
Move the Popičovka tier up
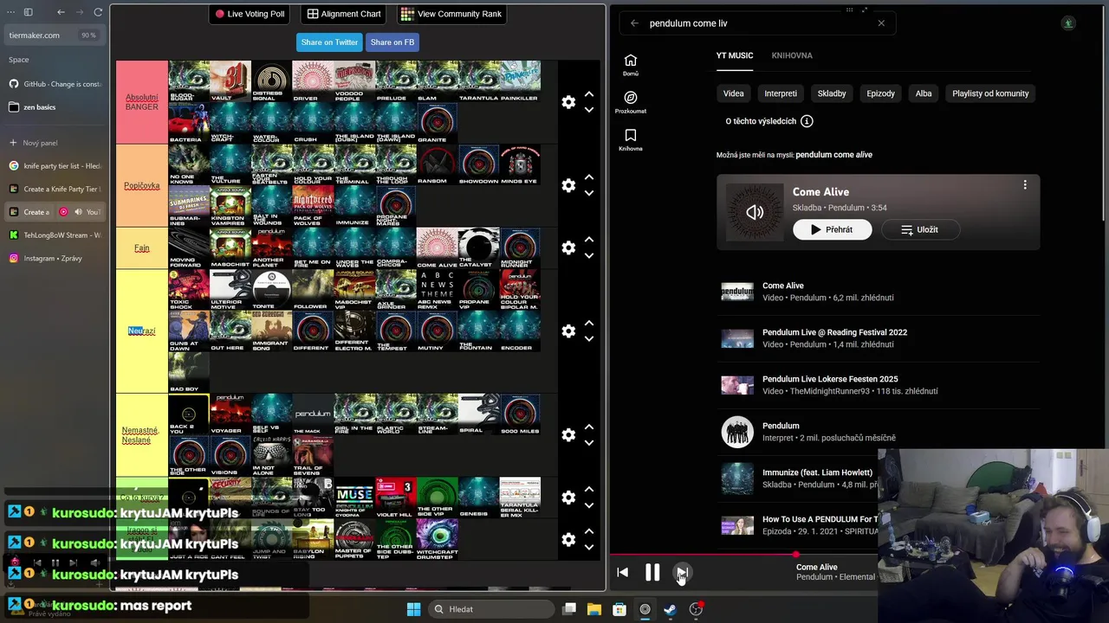point(589,177)
